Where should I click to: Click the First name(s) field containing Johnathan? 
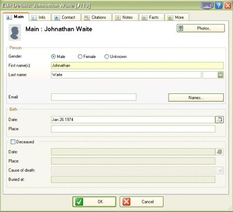pos(137,65)
